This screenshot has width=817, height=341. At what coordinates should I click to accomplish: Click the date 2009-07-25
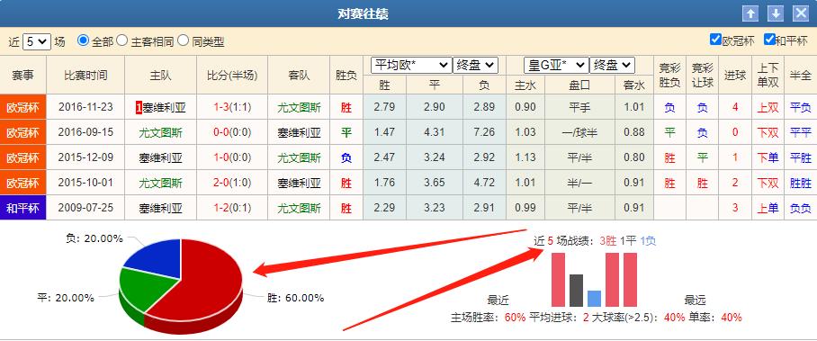(85, 208)
